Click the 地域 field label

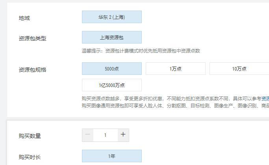[x=24, y=18]
